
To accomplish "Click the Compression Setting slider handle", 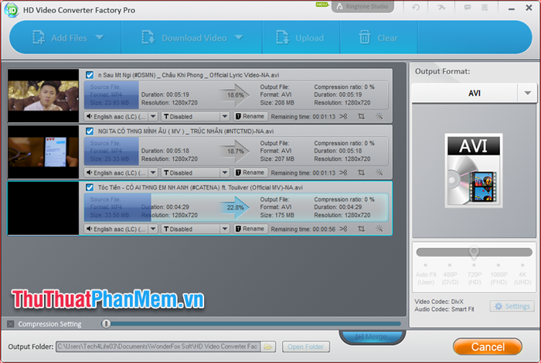I will click(x=106, y=324).
